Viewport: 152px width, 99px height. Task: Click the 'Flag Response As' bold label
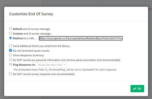pyautogui.click(x=24, y=65)
